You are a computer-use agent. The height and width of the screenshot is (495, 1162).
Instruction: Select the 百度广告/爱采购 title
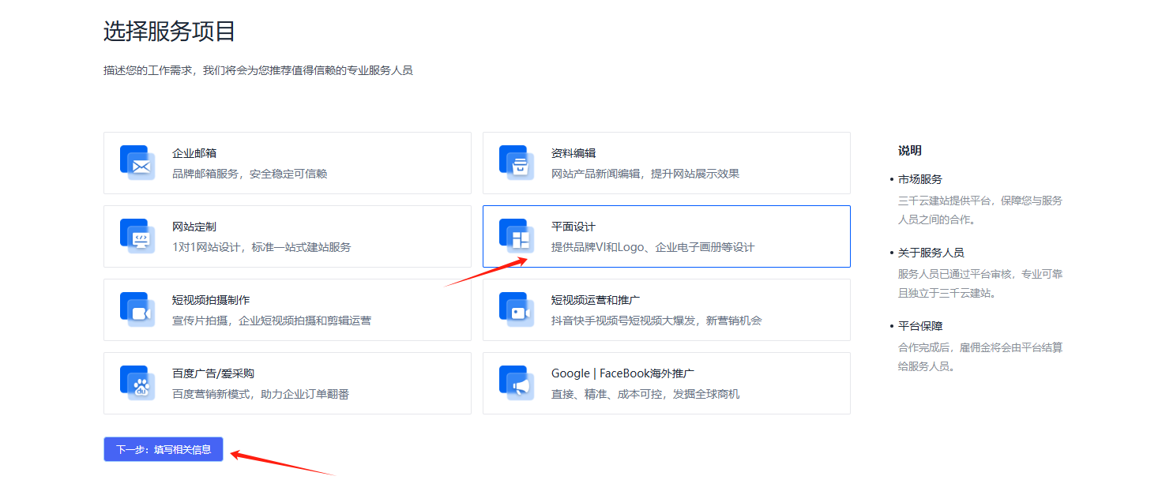(213, 373)
